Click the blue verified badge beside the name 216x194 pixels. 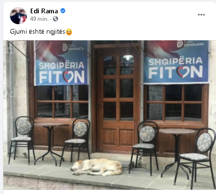pos(63,11)
